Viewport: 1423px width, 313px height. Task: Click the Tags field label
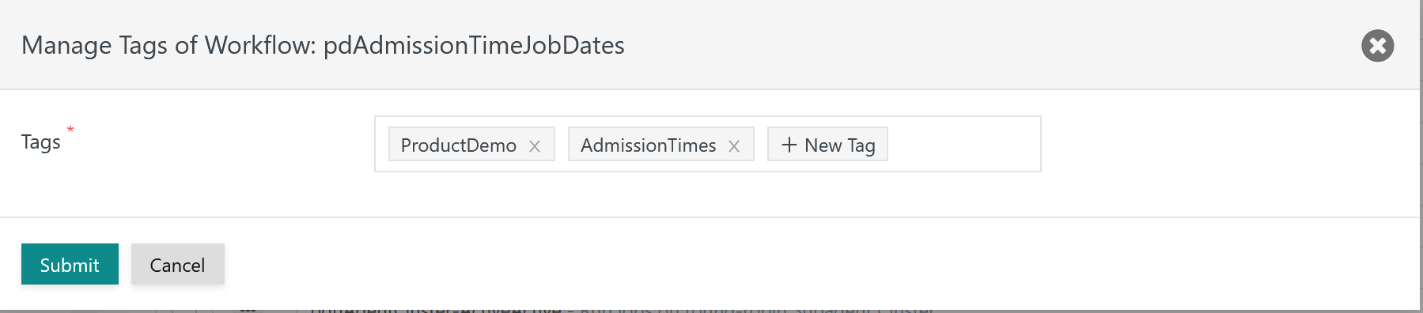[x=40, y=142]
